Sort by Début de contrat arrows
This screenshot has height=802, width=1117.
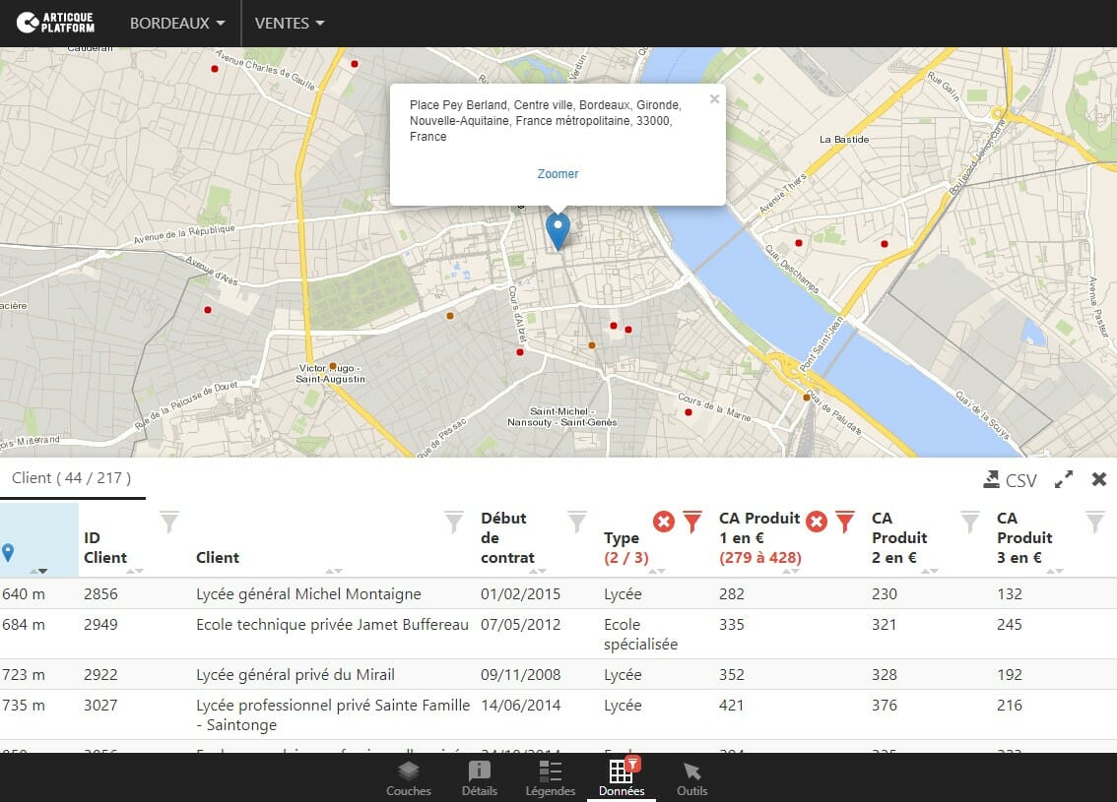(x=538, y=571)
